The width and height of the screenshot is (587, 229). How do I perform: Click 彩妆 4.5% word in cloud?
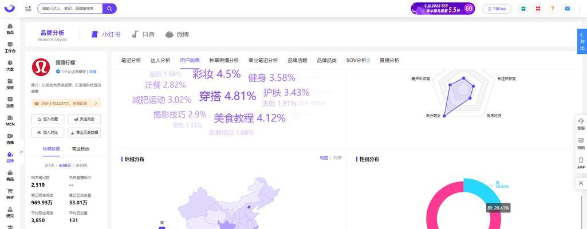216,74
